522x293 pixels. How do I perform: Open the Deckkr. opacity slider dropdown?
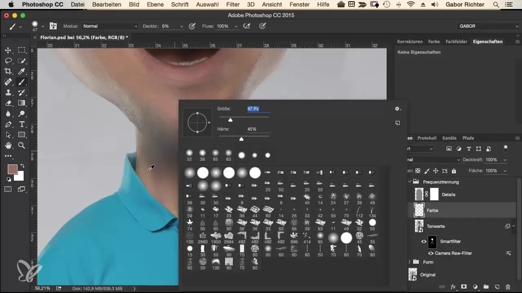[181, 26]
